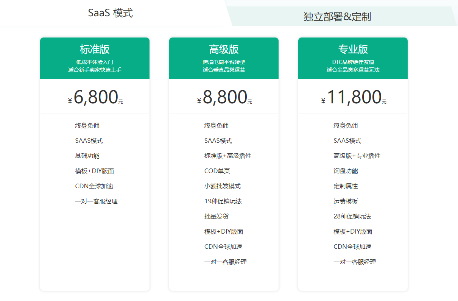Click 高级版+专业插件 feature
This screenshot has height=301, width=458.
pos(357,156)
